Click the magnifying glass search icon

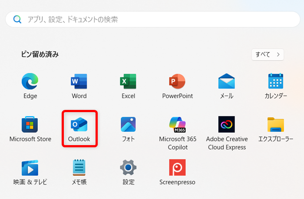pyautogui.click(x=17, y=20)
